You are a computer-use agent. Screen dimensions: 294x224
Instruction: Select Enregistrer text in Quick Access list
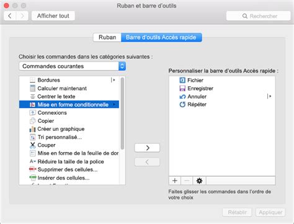point(200,88)
